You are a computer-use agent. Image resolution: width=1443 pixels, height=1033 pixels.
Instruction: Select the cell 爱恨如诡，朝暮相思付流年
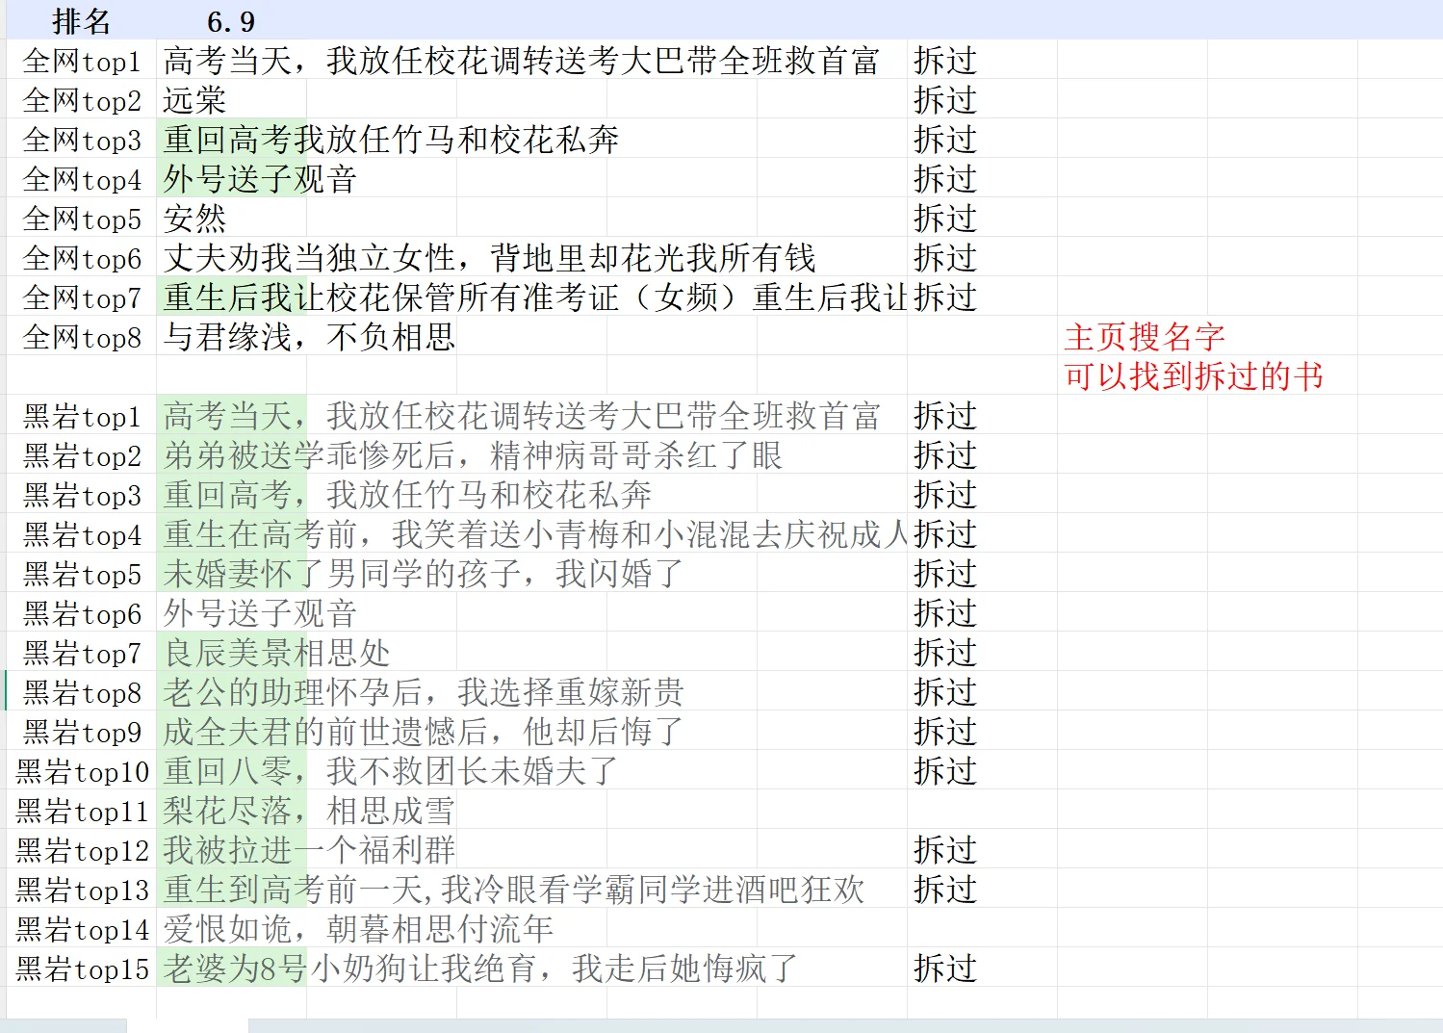coord(358,929)
